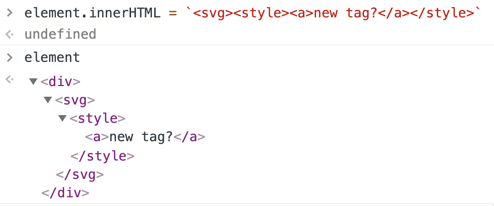Select the opening <svg> tag in the tree

(x=75, y=100)
